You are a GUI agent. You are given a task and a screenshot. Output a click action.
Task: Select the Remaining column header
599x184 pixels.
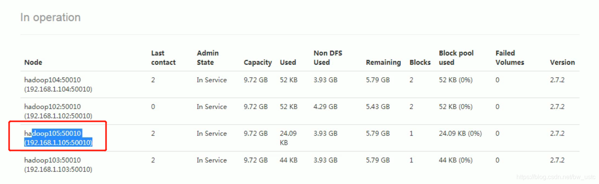(383, 62)
